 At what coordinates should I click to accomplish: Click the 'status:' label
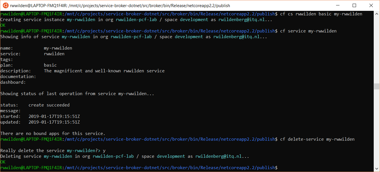(x=9, y=105)
